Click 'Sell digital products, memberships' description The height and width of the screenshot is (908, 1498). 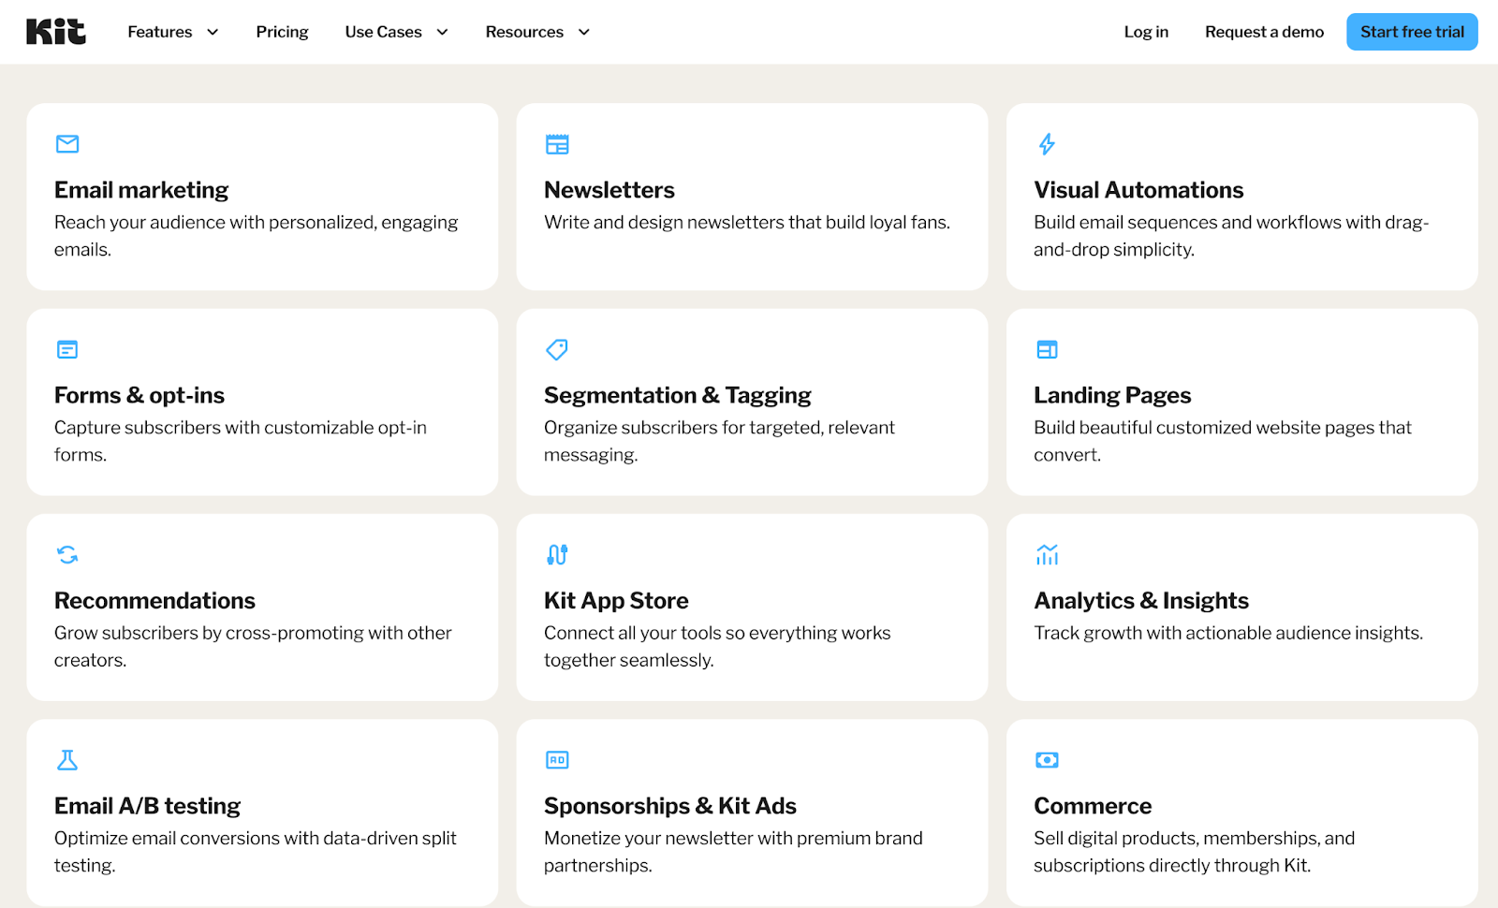(x=1195, y=852)
